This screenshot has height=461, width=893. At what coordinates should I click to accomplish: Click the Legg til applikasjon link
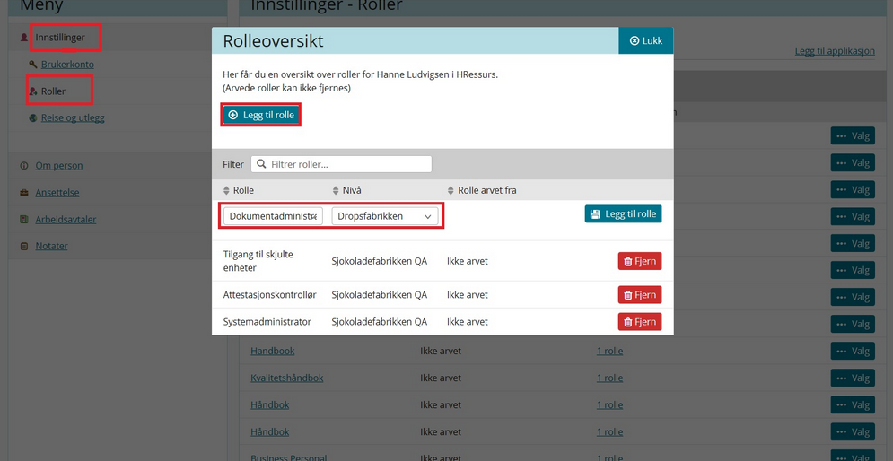point(834,51)
